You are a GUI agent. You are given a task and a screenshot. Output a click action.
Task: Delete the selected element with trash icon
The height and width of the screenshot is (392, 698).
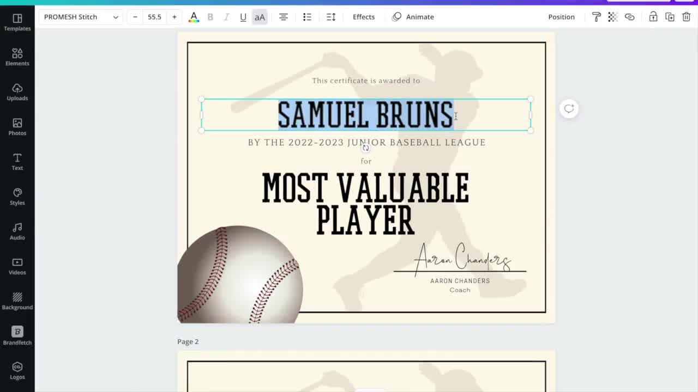pos(687,17)
